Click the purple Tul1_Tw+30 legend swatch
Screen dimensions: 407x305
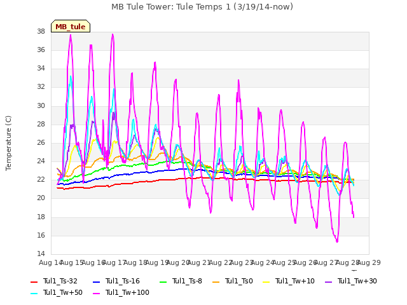pyautogui.click(x=329, y=282)
